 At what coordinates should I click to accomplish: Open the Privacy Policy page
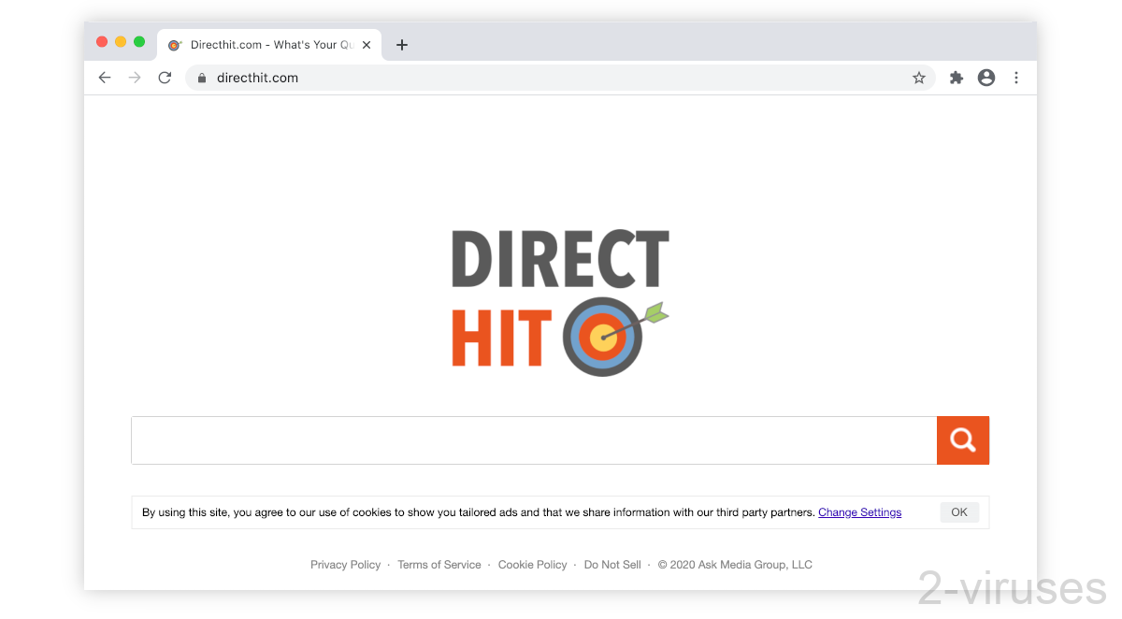(345, 564)
